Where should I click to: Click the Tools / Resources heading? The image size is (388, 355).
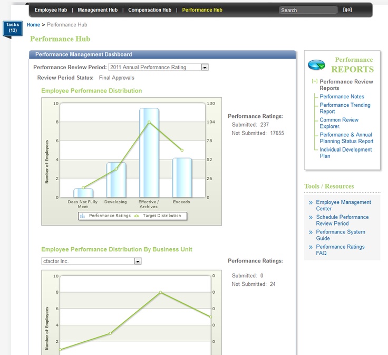coord(329,186)
